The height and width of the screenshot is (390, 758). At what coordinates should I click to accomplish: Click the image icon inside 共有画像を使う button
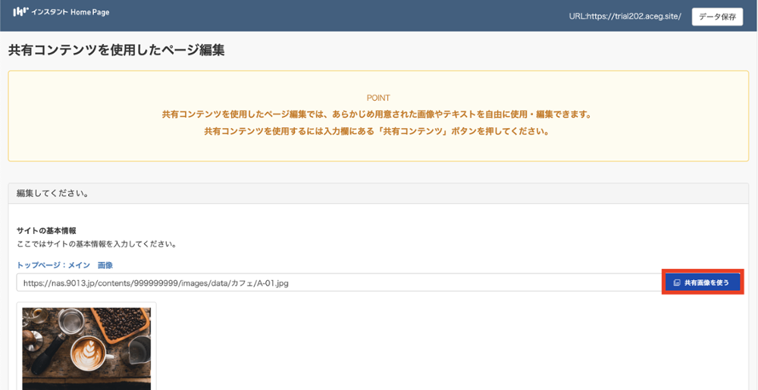[x=676, y=282]
